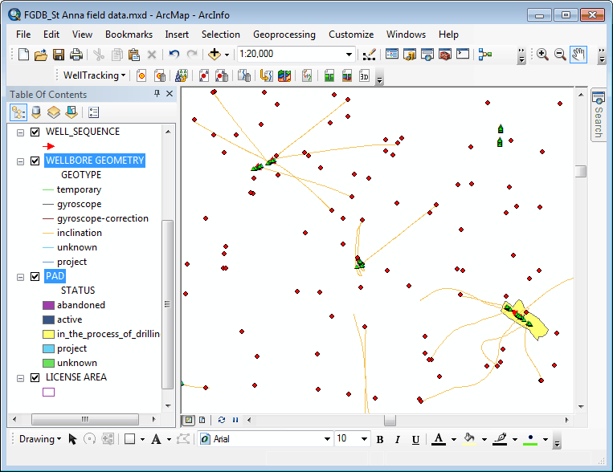Image resolution: width=613 pixels, height=472 pixels.
Task: Switch TOC to List By Drawing Order
Action: (x=18, y=112)
